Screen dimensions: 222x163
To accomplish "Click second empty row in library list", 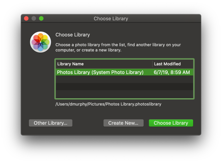I will pyautogui.click(x=124, y=87).
